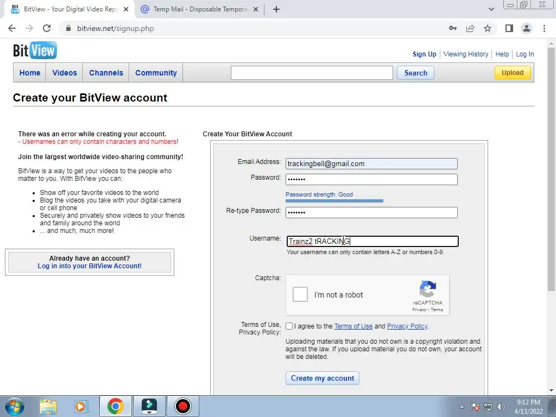Viewport: 556px width, 417px height.
Task: Open the Home menu item
Action: coord(30,73)
